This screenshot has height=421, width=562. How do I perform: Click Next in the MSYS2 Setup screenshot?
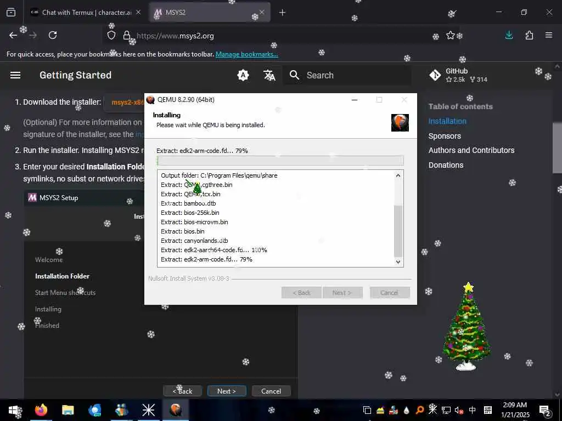(x=227, y=391)
